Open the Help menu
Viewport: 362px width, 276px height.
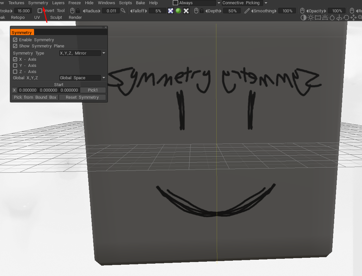coord(153,3)
